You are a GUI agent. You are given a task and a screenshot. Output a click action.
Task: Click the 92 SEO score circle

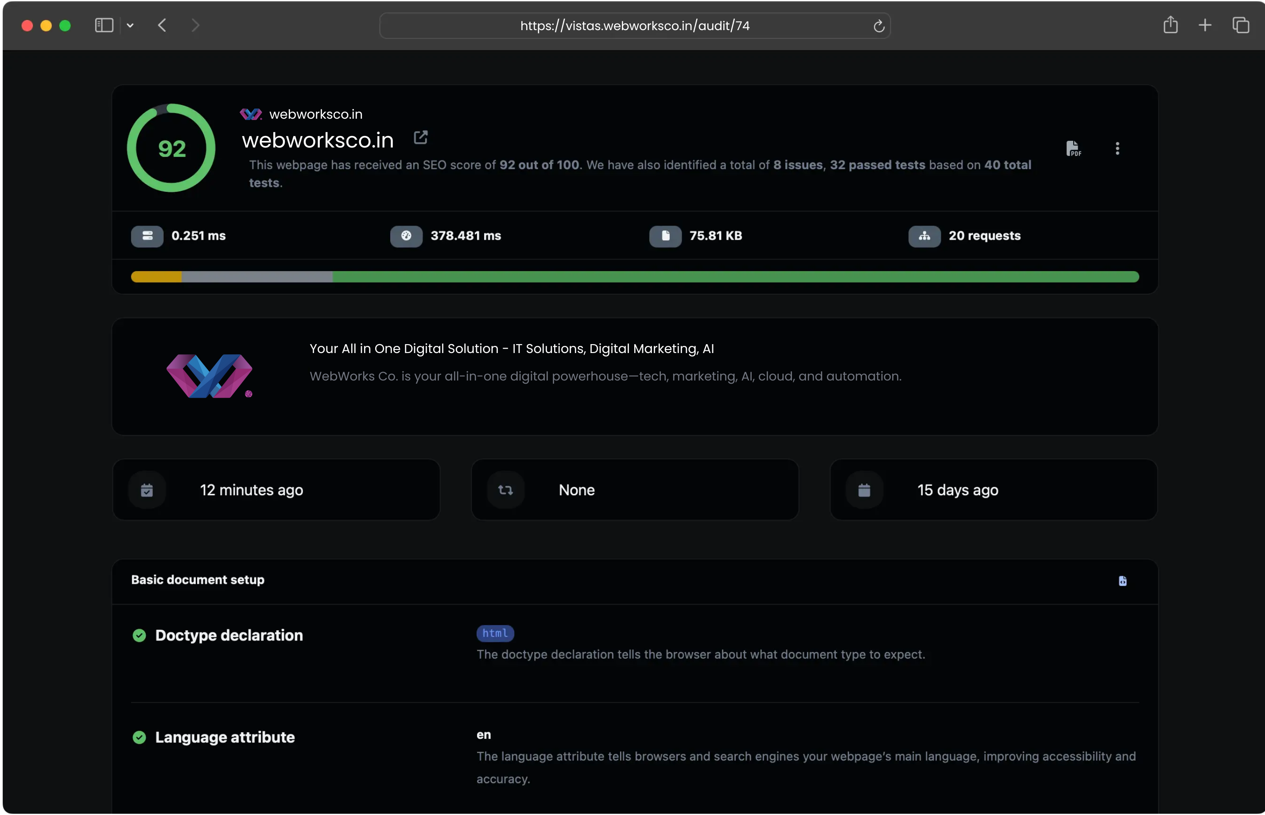pos(171,147)
